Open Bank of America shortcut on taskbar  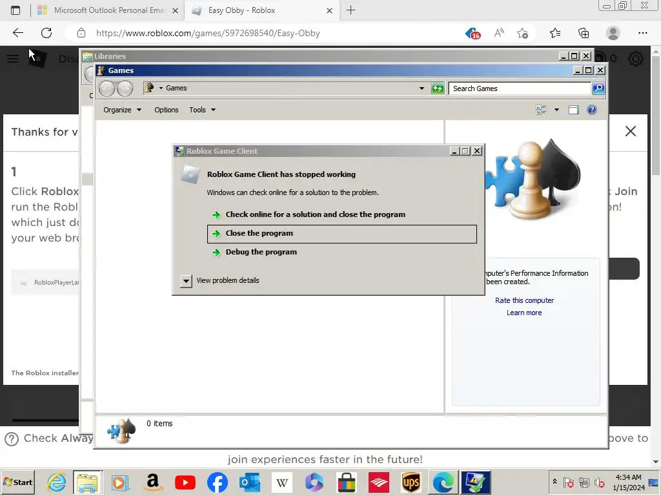tap(379, 482)
